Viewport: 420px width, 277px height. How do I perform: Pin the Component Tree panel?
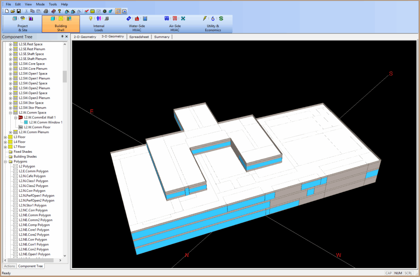62,37
